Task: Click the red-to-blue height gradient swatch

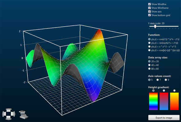Action: [x=164, y=101]
